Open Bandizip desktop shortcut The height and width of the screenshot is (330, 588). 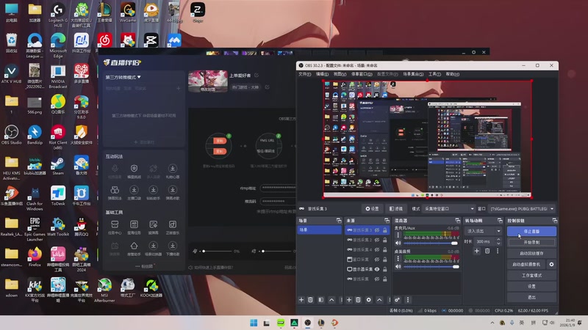coord(35,135)
